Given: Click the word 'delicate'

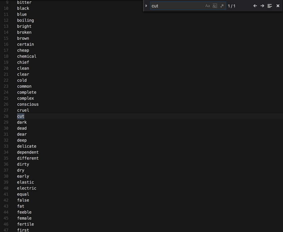Looking at the screenshot, I should point(27,146).
